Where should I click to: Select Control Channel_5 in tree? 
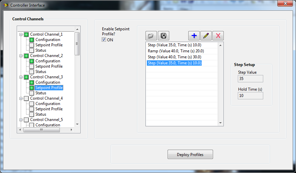tap(46, 120)
